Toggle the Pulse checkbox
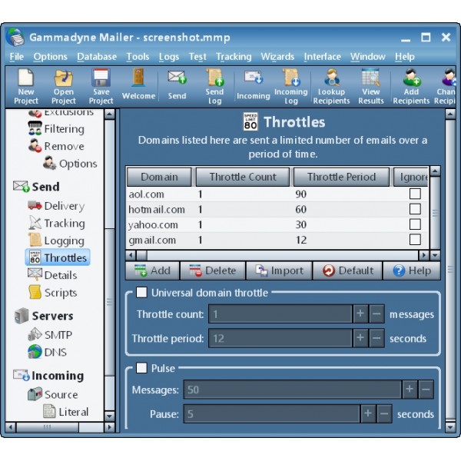This screenshot has width=461, height=461. (x=141, y=368)
